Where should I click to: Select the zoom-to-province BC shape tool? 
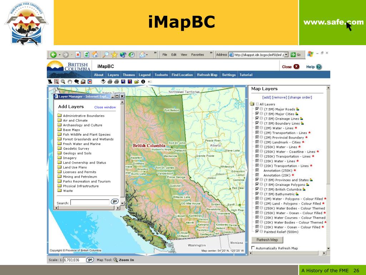click(50, 82)
